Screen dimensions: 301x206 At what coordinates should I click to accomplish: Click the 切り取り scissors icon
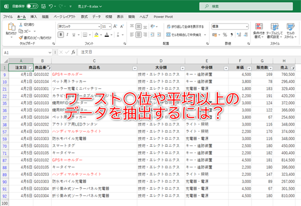(x=21, y=25)
